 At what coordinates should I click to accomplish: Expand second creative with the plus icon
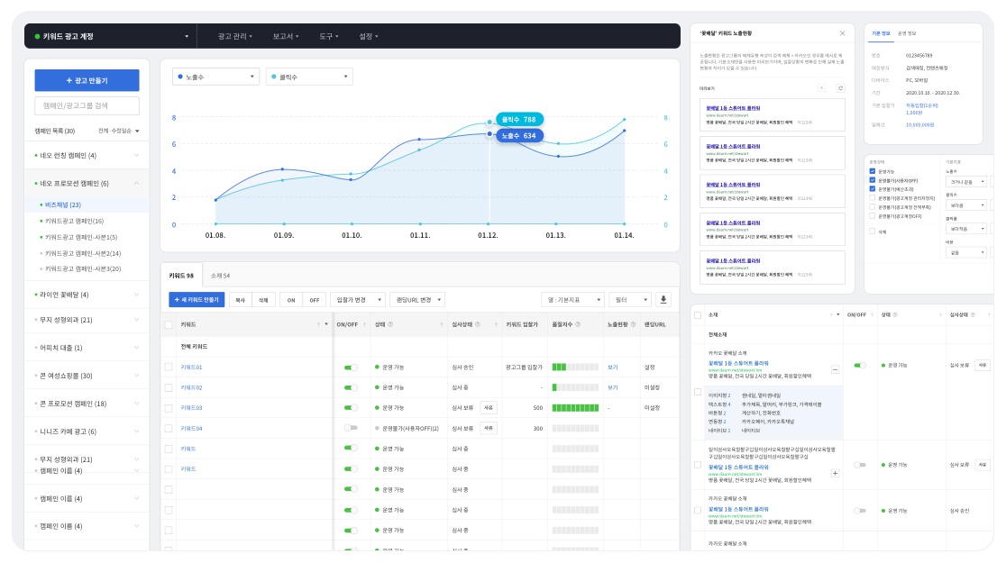pyautogui.click(x=835, y=473)
